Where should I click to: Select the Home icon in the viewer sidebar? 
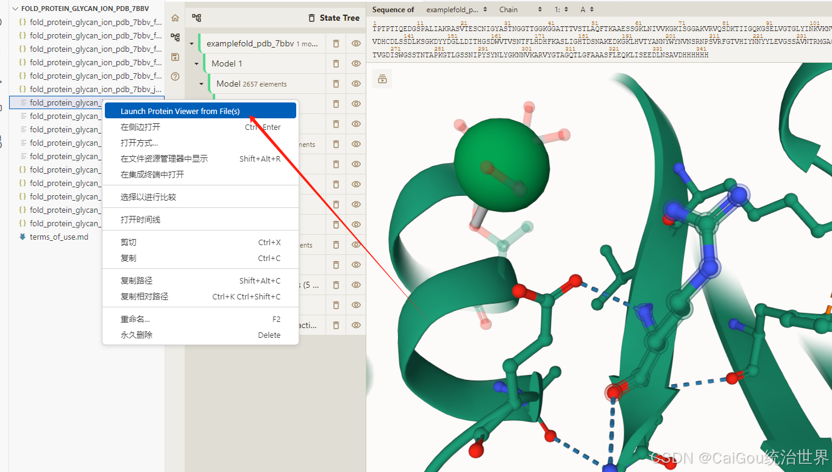(175, 18)
